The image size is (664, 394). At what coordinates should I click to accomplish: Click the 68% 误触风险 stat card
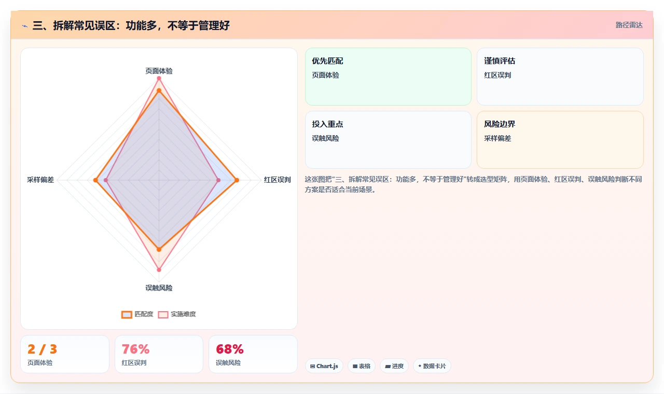(x=253, y=354)
